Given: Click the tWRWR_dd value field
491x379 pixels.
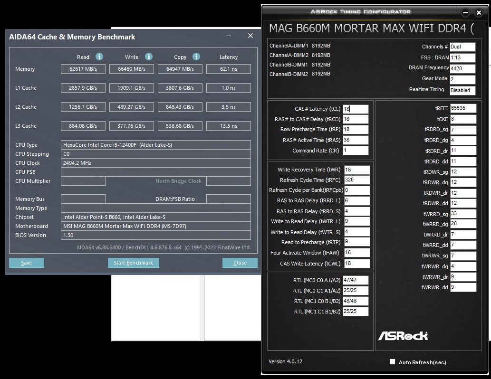Looking at the screenshot, I should [463, 287].
